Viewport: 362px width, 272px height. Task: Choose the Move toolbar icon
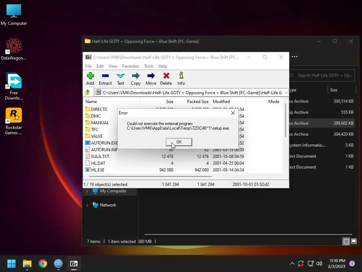pos(151,79)
